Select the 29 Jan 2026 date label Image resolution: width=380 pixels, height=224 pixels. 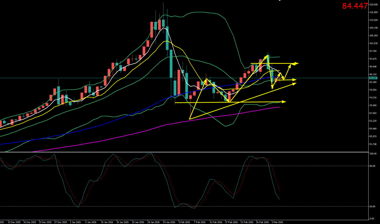(x=168, y=222)
